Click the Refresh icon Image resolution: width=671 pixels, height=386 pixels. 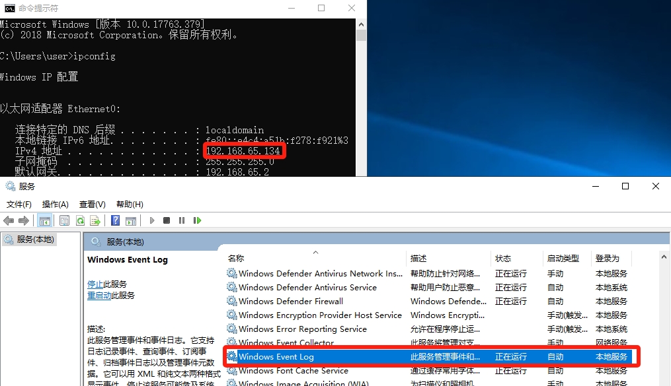pyautogui.click(x=80, y=220)
